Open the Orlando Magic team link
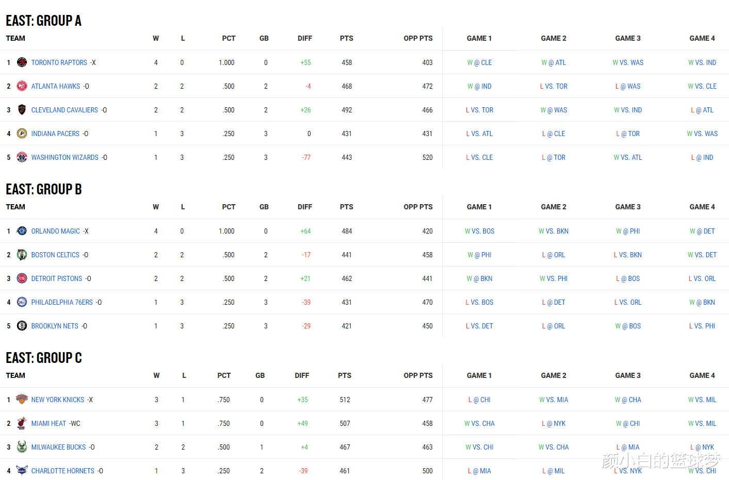 point(56,231)
